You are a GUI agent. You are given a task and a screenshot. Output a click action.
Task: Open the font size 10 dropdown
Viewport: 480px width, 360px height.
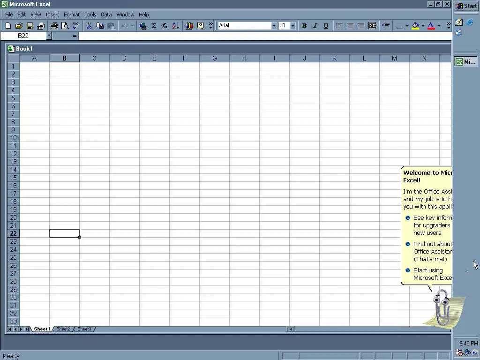click(x=292, y=26)
